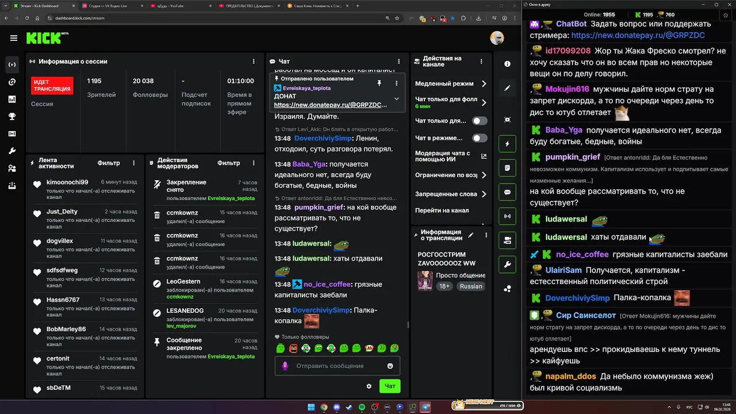Open ChatBot donatepay link in side chat window
The height and width of the screenshot is (414, 736).
(x=638, y=35)
